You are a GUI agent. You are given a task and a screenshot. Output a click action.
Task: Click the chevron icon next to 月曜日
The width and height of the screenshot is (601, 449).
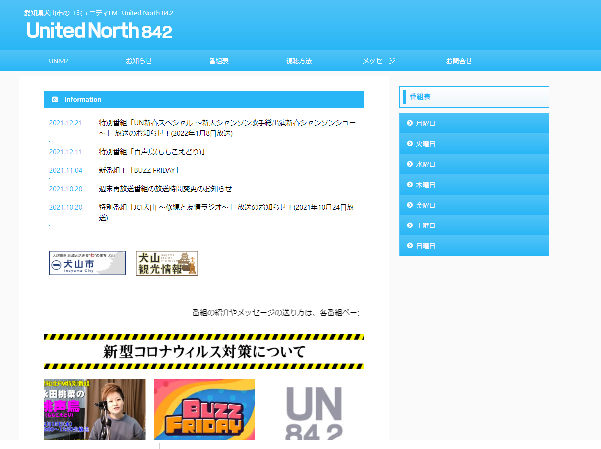tap(410, 123)
